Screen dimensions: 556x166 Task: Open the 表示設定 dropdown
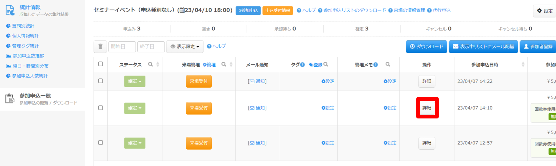(x=185, y=47)
